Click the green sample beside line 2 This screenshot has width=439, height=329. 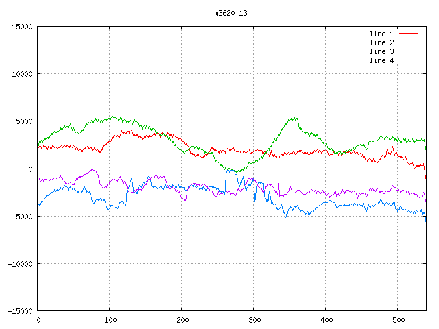409,42
